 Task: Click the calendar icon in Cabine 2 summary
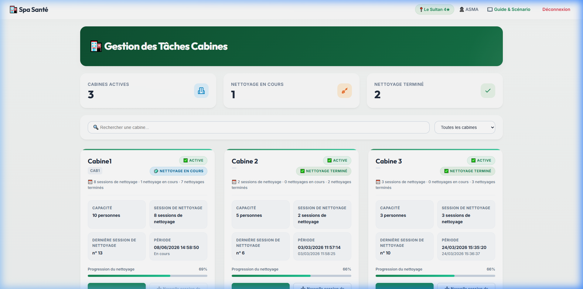(234, 182)
